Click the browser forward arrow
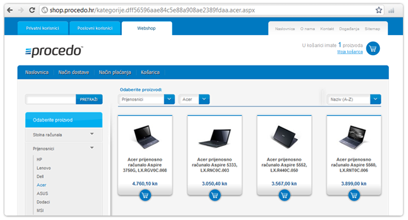 click(x=21, y=10)
